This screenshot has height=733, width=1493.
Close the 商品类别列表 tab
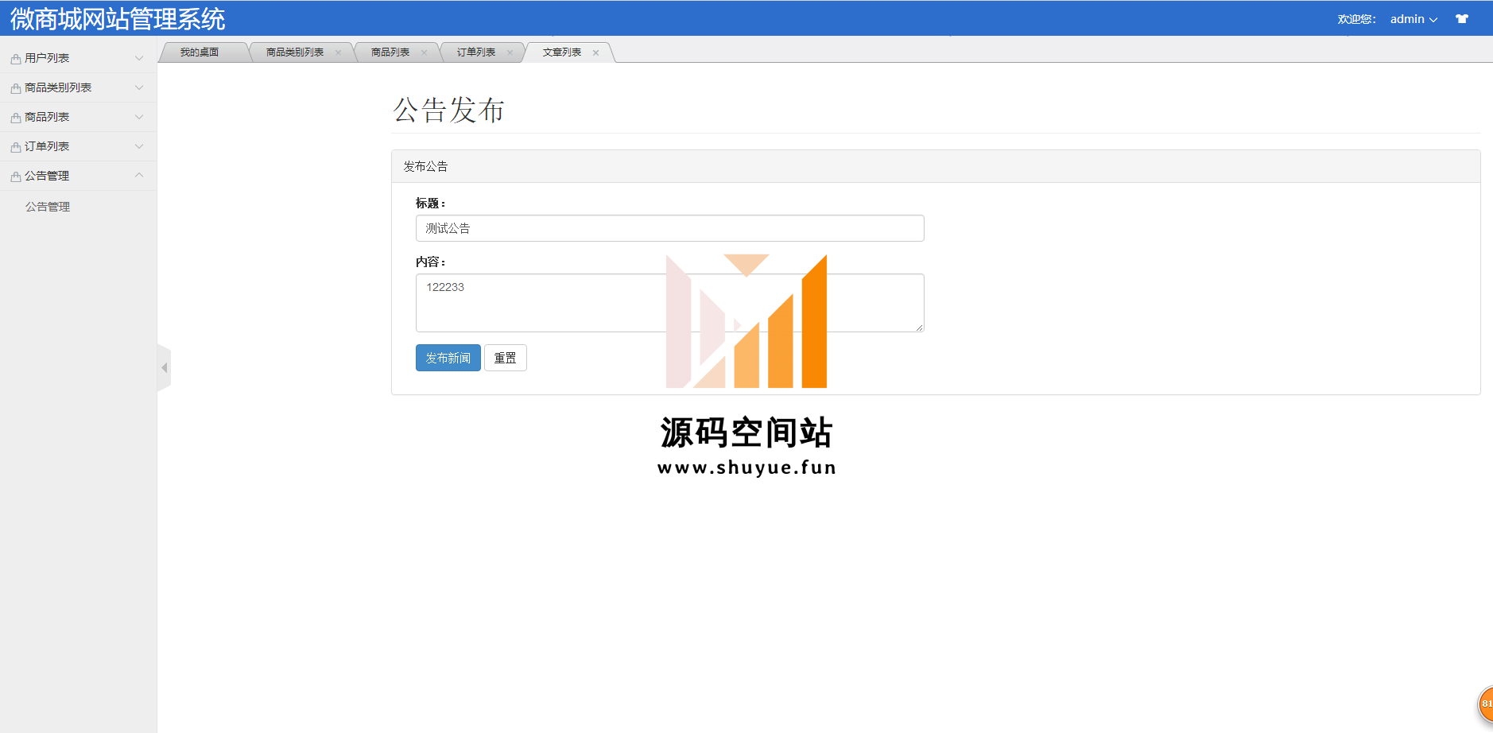(338, 52)
